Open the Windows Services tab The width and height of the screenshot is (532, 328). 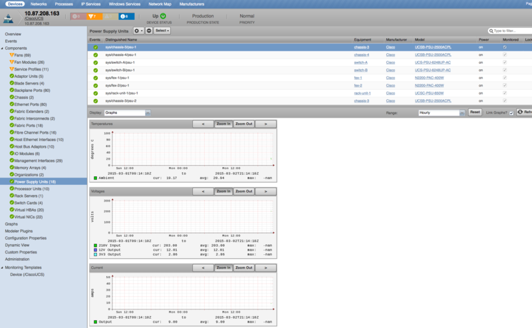pos(124,4)
